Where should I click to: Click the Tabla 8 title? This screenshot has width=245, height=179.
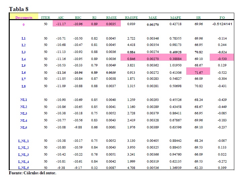(19, 9)
